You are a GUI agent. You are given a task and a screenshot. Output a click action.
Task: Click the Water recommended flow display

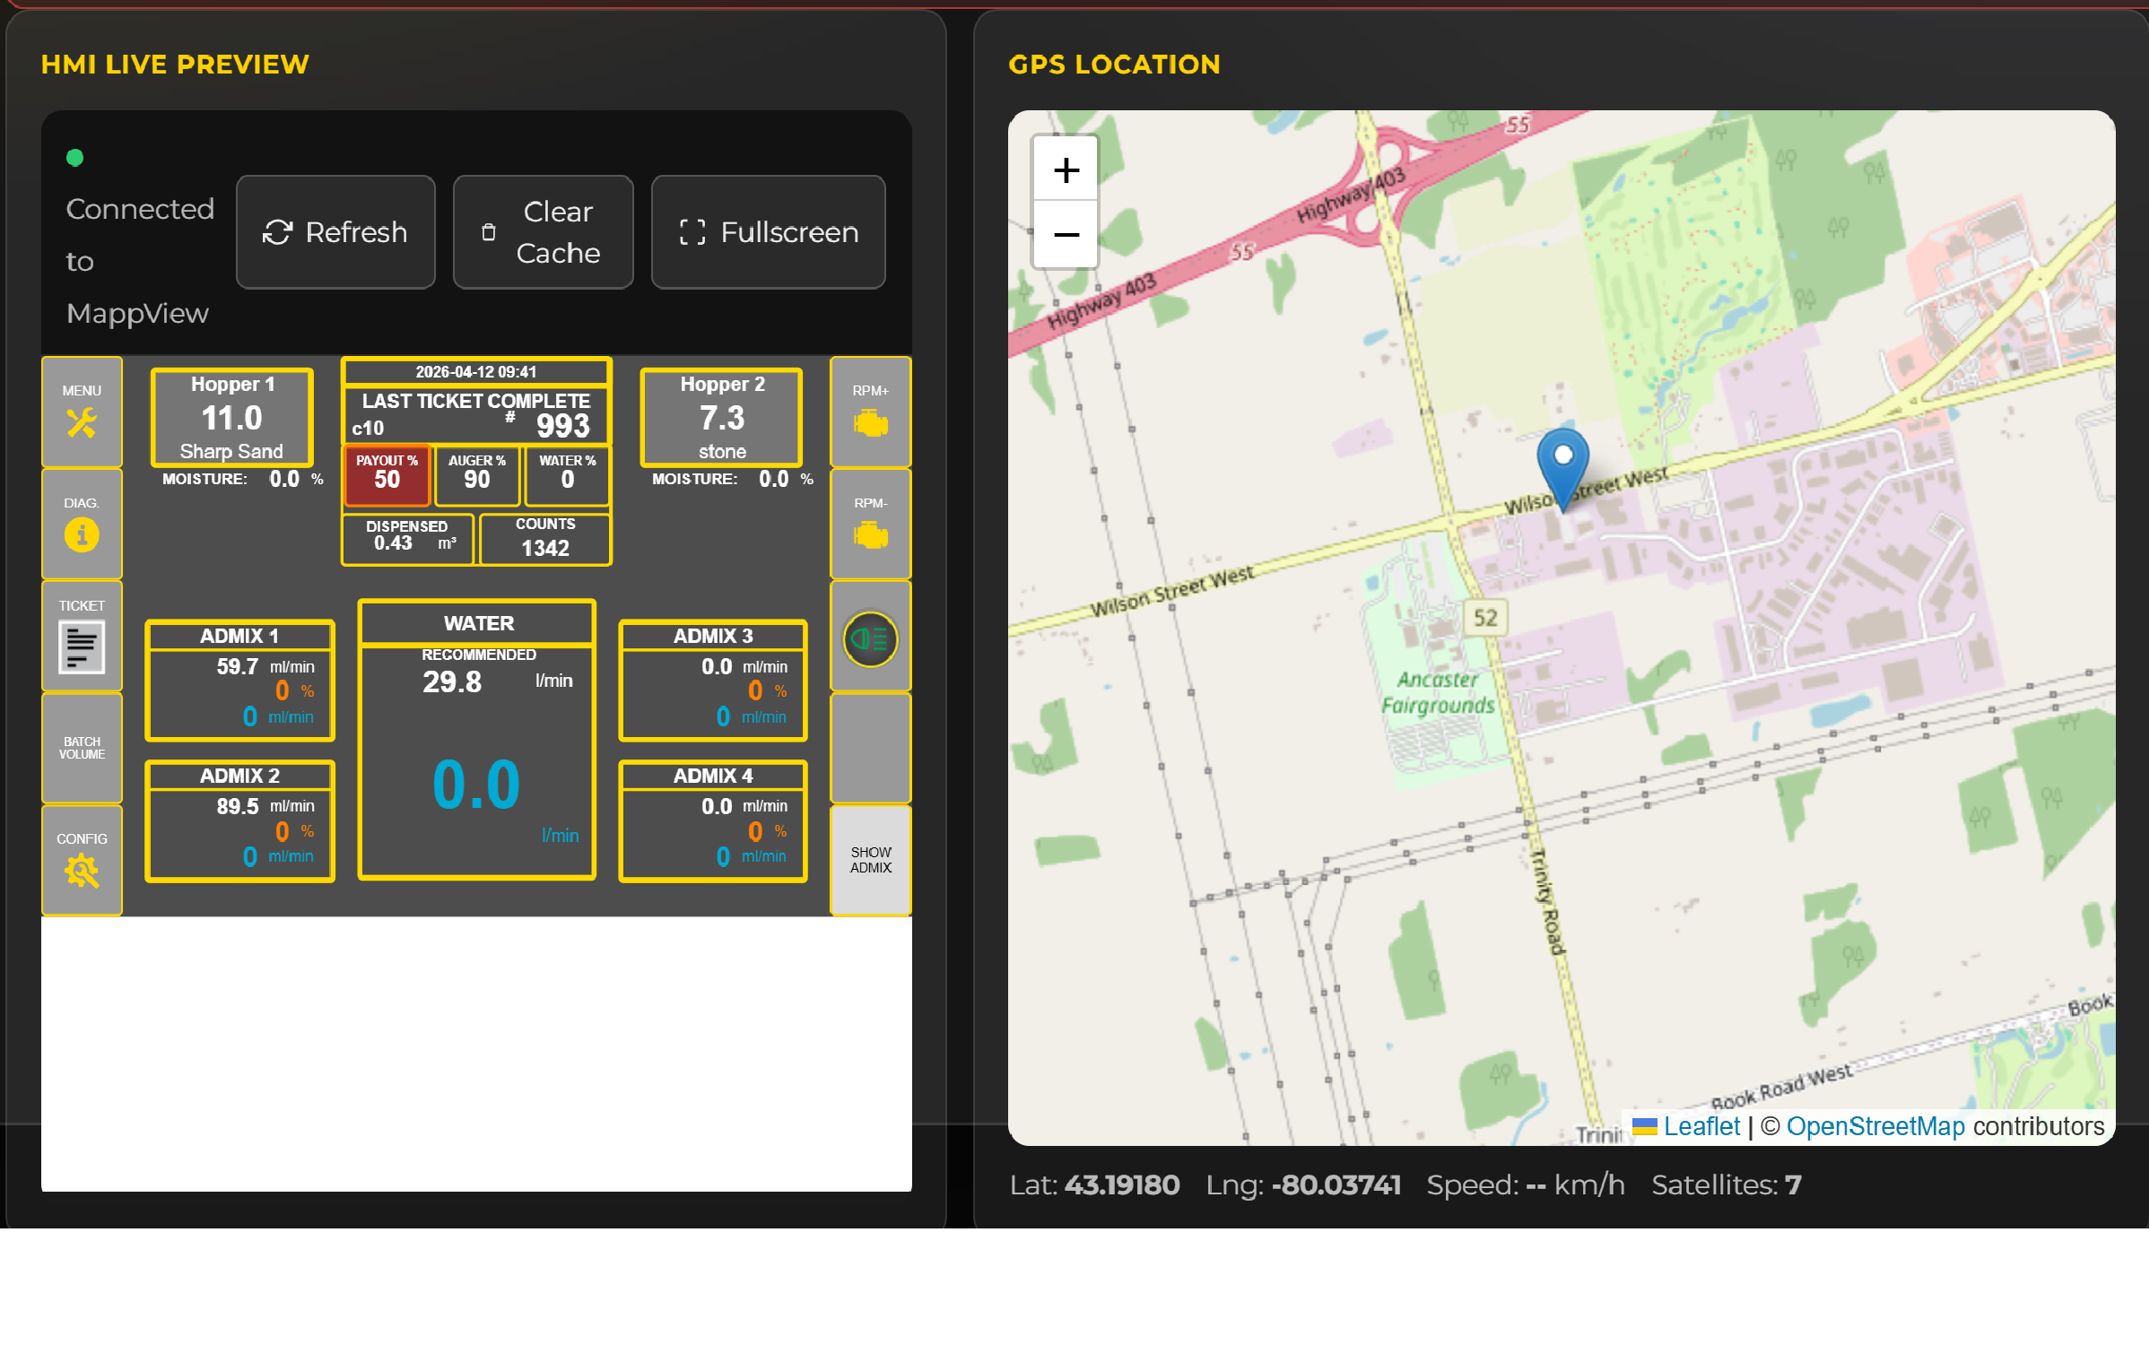[x=475, y=680]
